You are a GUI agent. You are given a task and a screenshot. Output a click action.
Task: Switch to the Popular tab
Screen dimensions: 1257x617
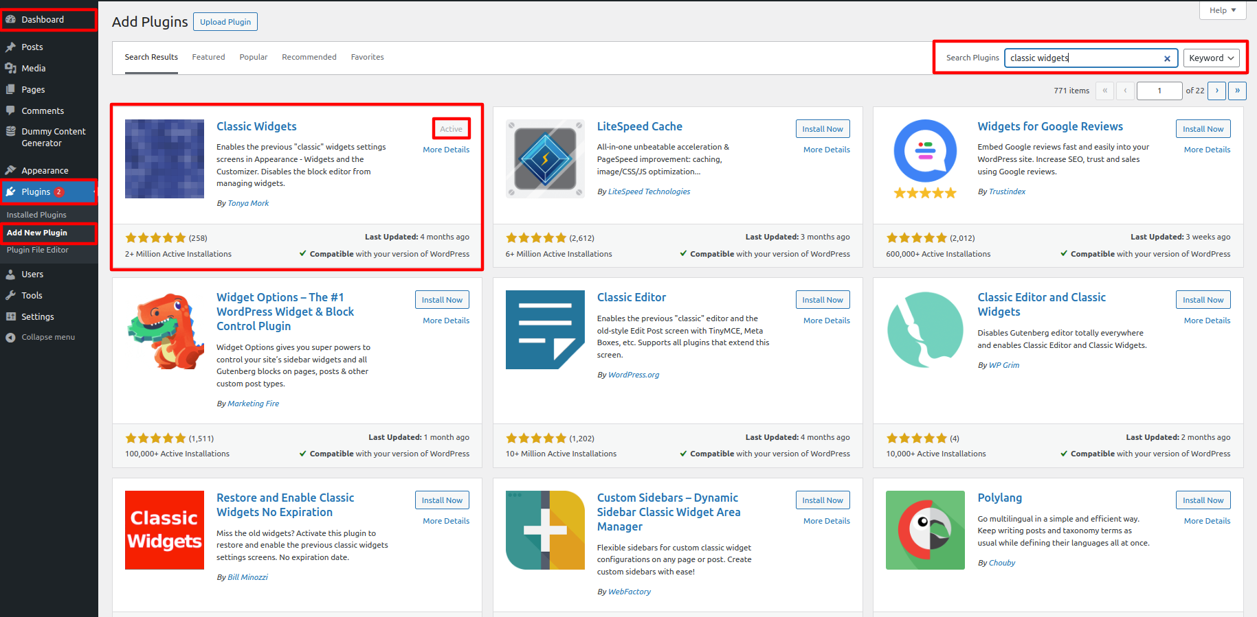(254, 57)
